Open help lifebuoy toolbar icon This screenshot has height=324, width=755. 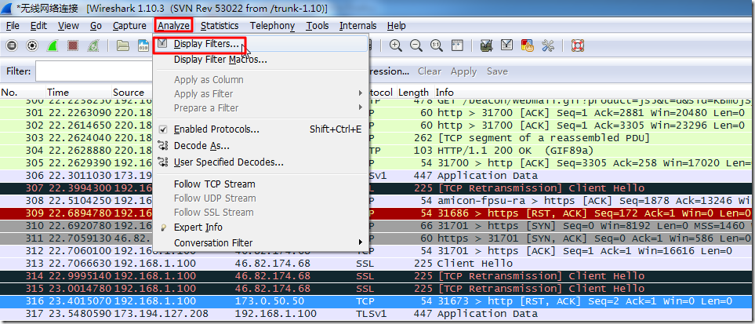(577, 46)
